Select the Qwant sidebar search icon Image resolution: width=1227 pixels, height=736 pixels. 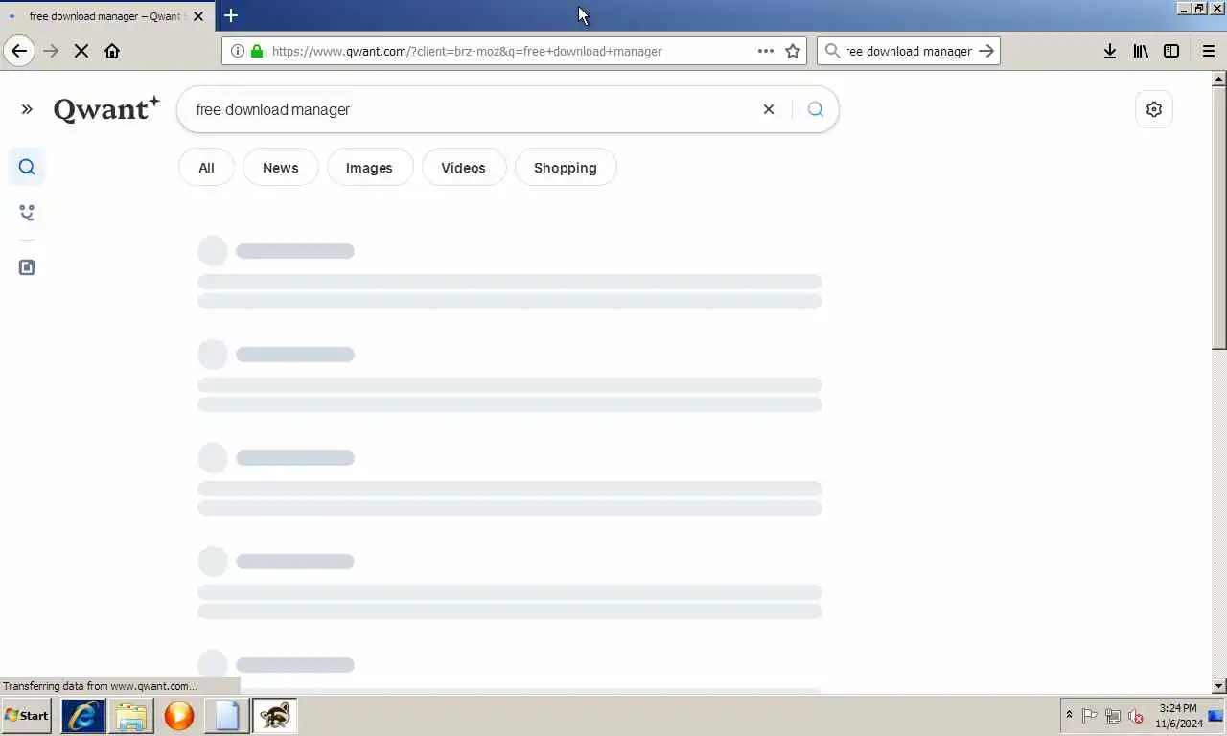pyautogui.click(x=27, y=167)
